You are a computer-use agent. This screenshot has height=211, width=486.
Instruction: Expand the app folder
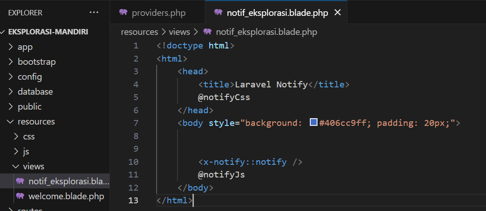pos(25,47)
